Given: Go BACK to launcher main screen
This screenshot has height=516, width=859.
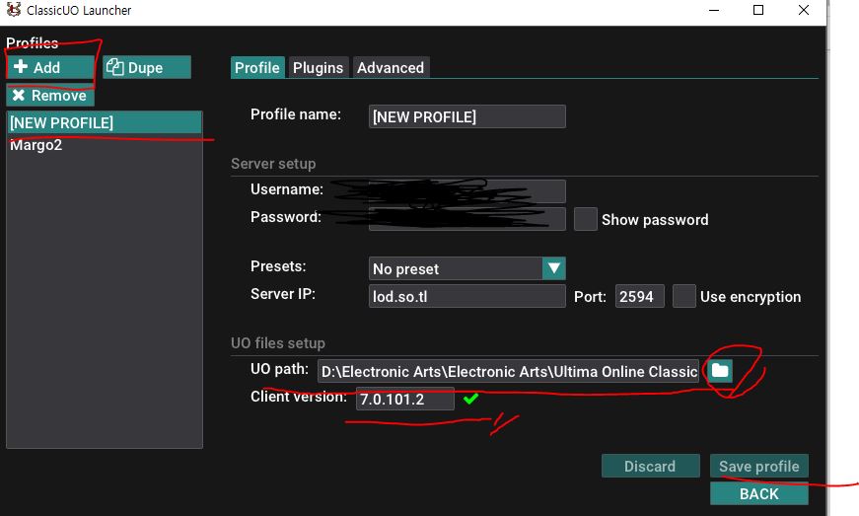Looking at the screenshot, I should (x=759, y=493).
